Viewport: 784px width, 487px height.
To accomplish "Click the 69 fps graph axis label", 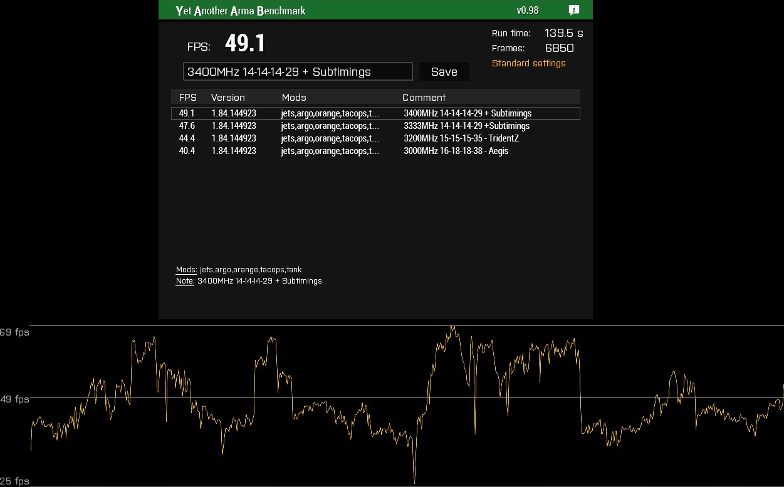I will click(x=14, y=332).
